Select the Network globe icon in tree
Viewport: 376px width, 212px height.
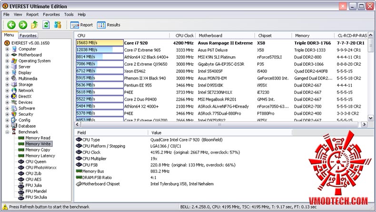pos(14,91)
